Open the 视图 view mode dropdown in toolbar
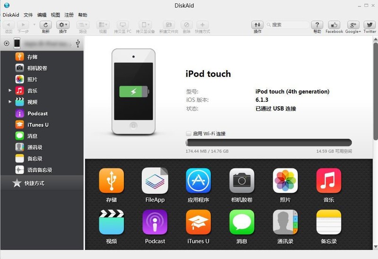 103,25
